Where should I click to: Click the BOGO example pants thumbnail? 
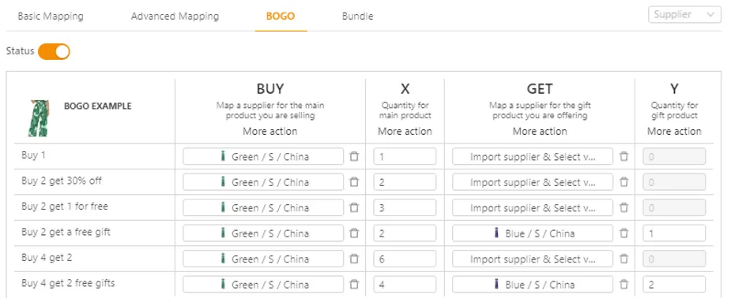coord(38,118)
